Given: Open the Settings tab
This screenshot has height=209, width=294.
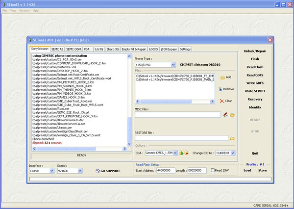Looking at the screenshot, I should click(185, 50).
